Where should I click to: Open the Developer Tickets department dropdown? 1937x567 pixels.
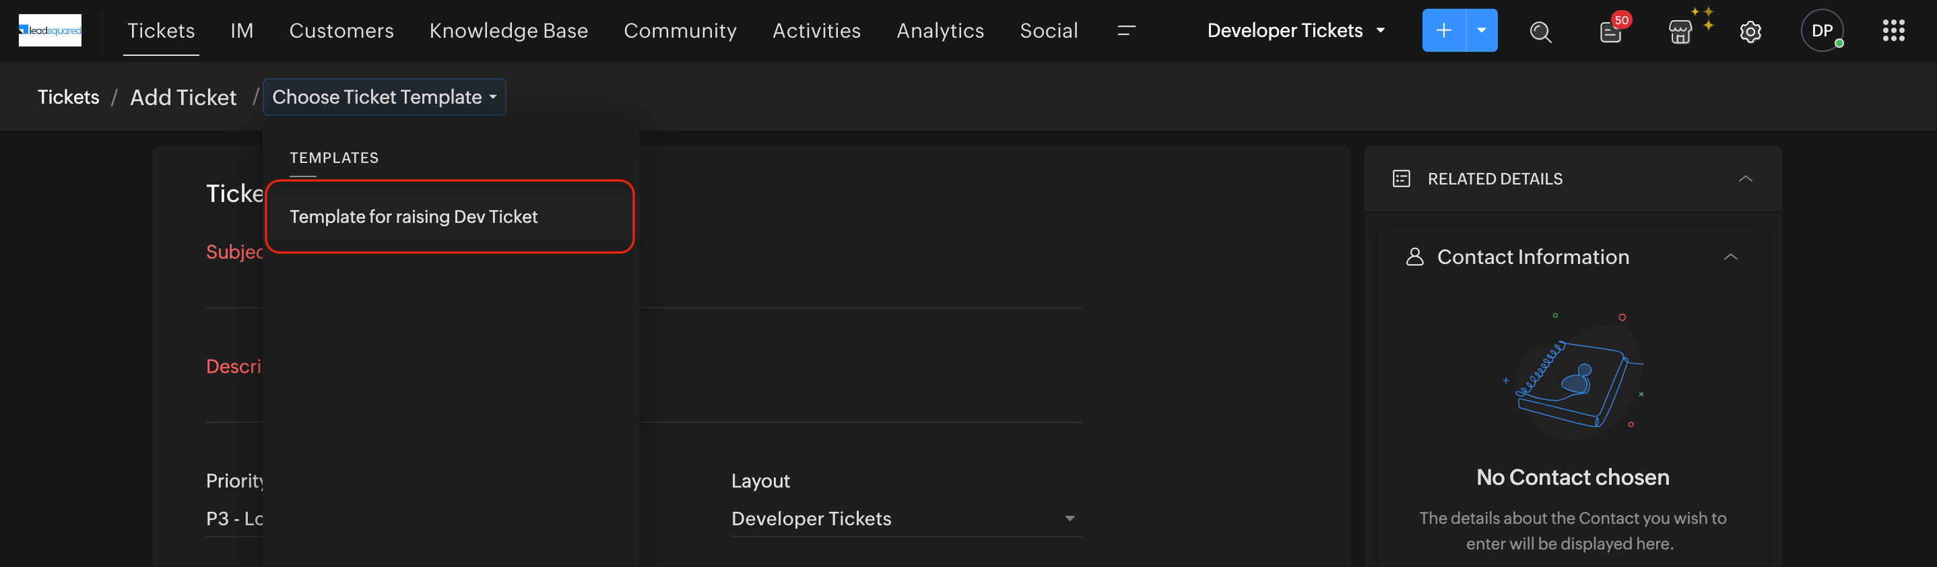click(1295, 31)
